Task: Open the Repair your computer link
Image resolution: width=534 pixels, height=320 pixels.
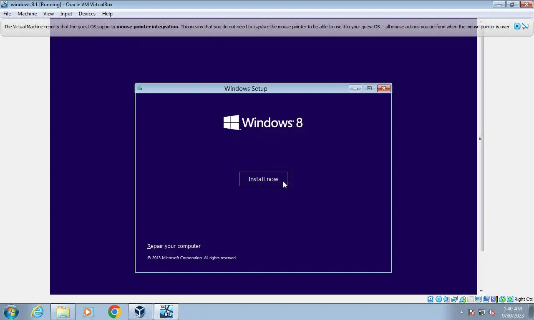Action: (174, 246)
